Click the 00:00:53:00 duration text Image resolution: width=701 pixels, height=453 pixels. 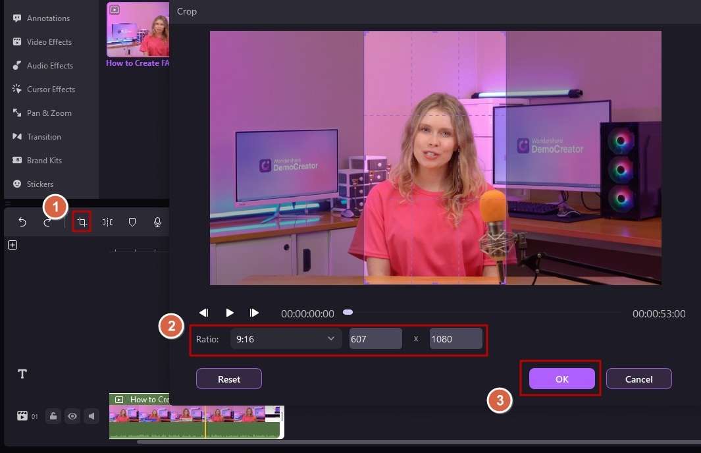tap(659, 313)
